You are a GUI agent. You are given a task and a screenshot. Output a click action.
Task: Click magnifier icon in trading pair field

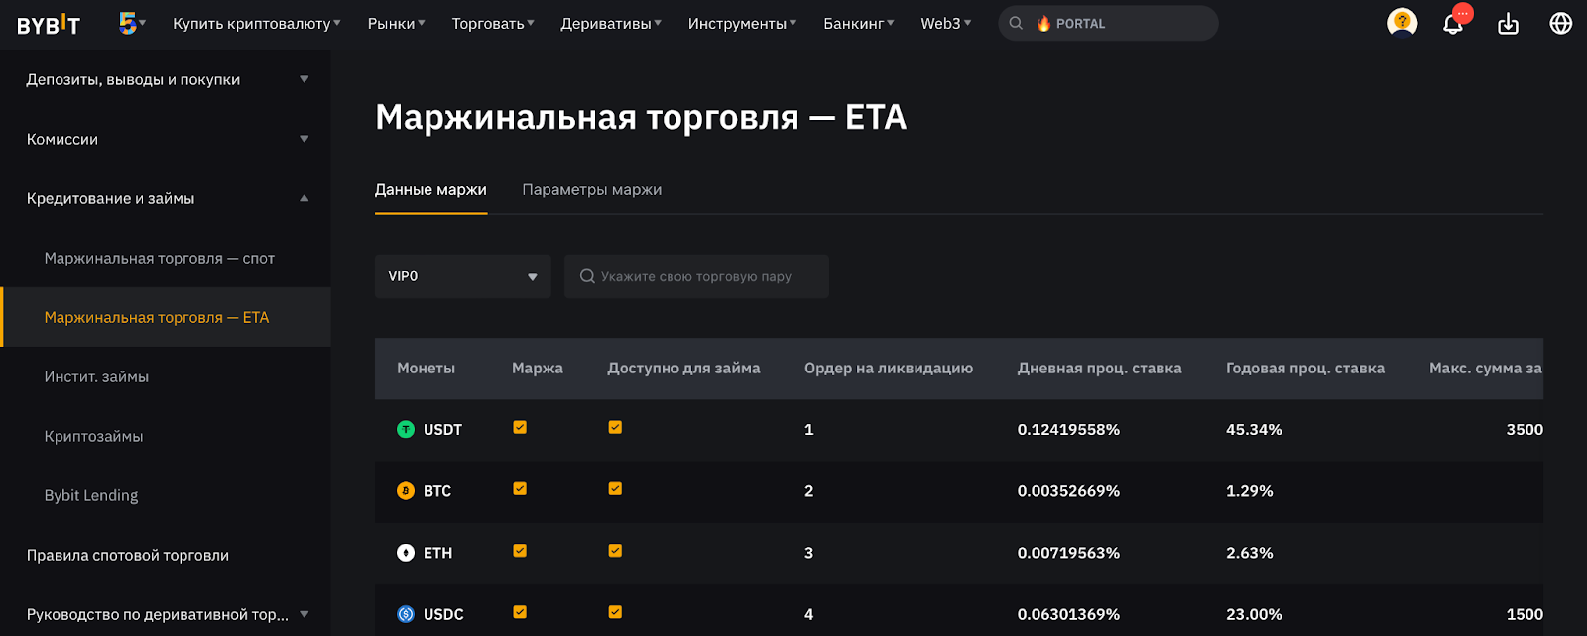pyautogui.click(x=587, y=276)
